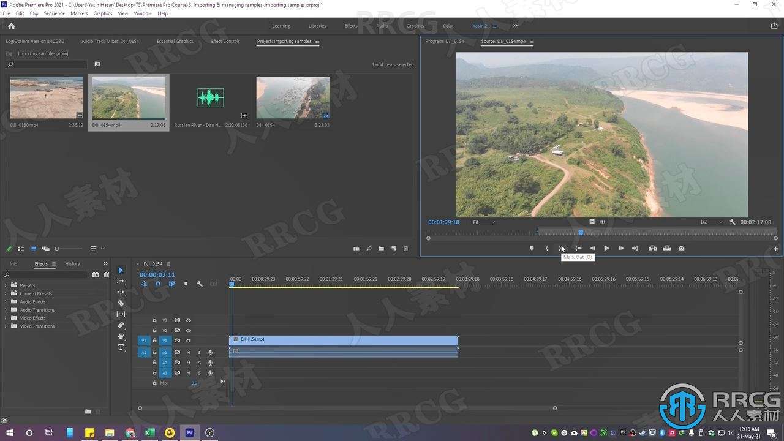Screen dimensions: 784x441
Task: Toggle insert sequences as nests
Action: [x=145, y=284]
